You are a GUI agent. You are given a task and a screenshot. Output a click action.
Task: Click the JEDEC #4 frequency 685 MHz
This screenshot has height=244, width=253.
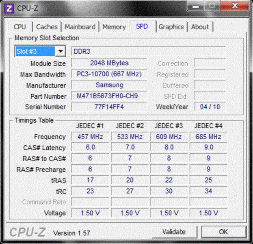point(208,137)
